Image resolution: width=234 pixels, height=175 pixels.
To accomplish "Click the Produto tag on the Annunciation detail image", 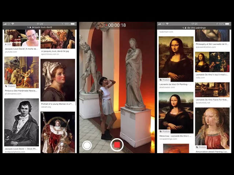I will point(201,147).
